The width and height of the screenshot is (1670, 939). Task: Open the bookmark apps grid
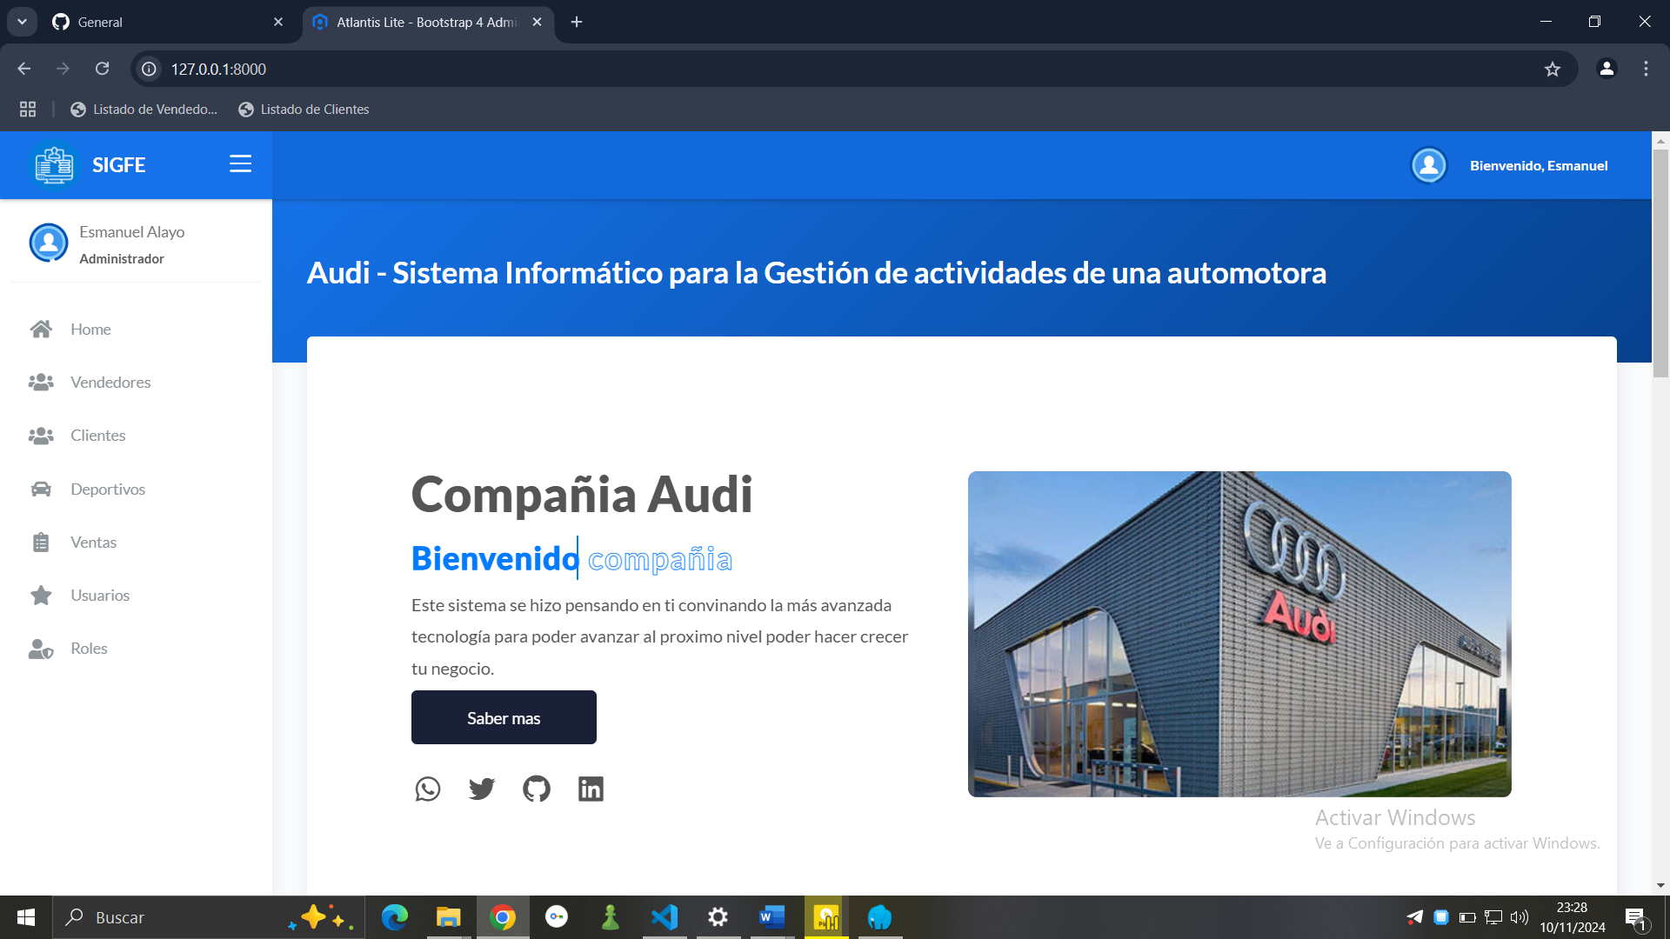(28, 109)
